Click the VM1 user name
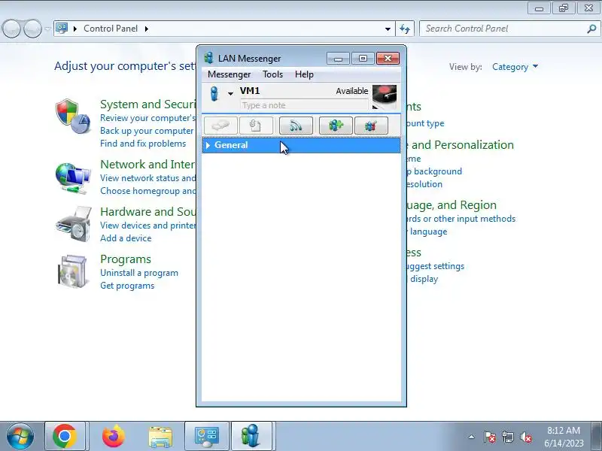This screenshot has width=602, height=451. (250, 91)
